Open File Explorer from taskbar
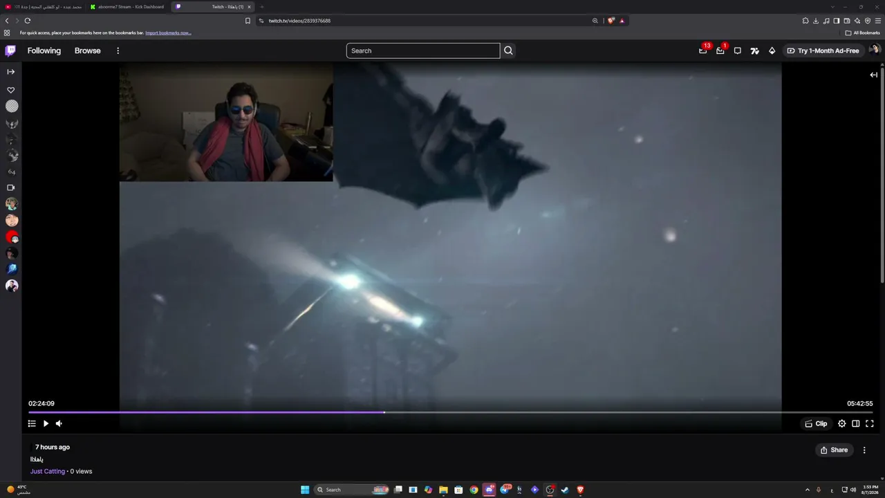Screen dimensions: 885x498 (443, 490)
